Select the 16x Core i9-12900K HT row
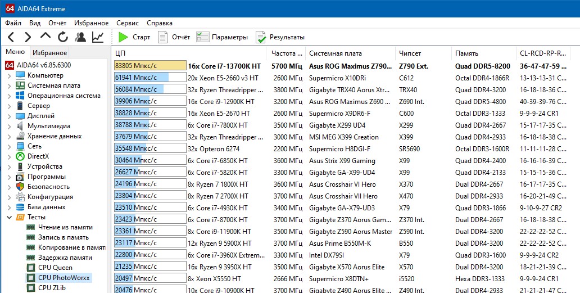The height and width of the screenshot is (293, 580). pyautogui.click(x=341, y=102)
